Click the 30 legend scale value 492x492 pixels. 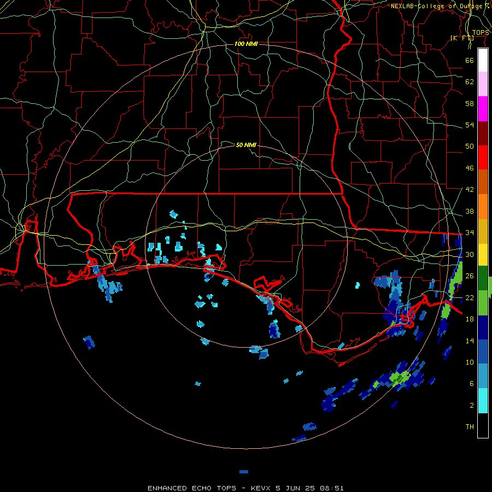[x=470, y=254]
